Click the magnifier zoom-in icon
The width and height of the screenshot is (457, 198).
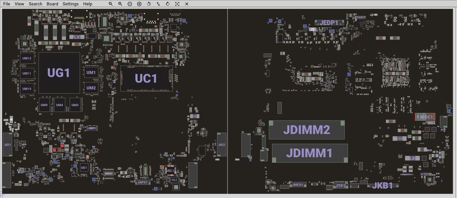coord(120,4)
